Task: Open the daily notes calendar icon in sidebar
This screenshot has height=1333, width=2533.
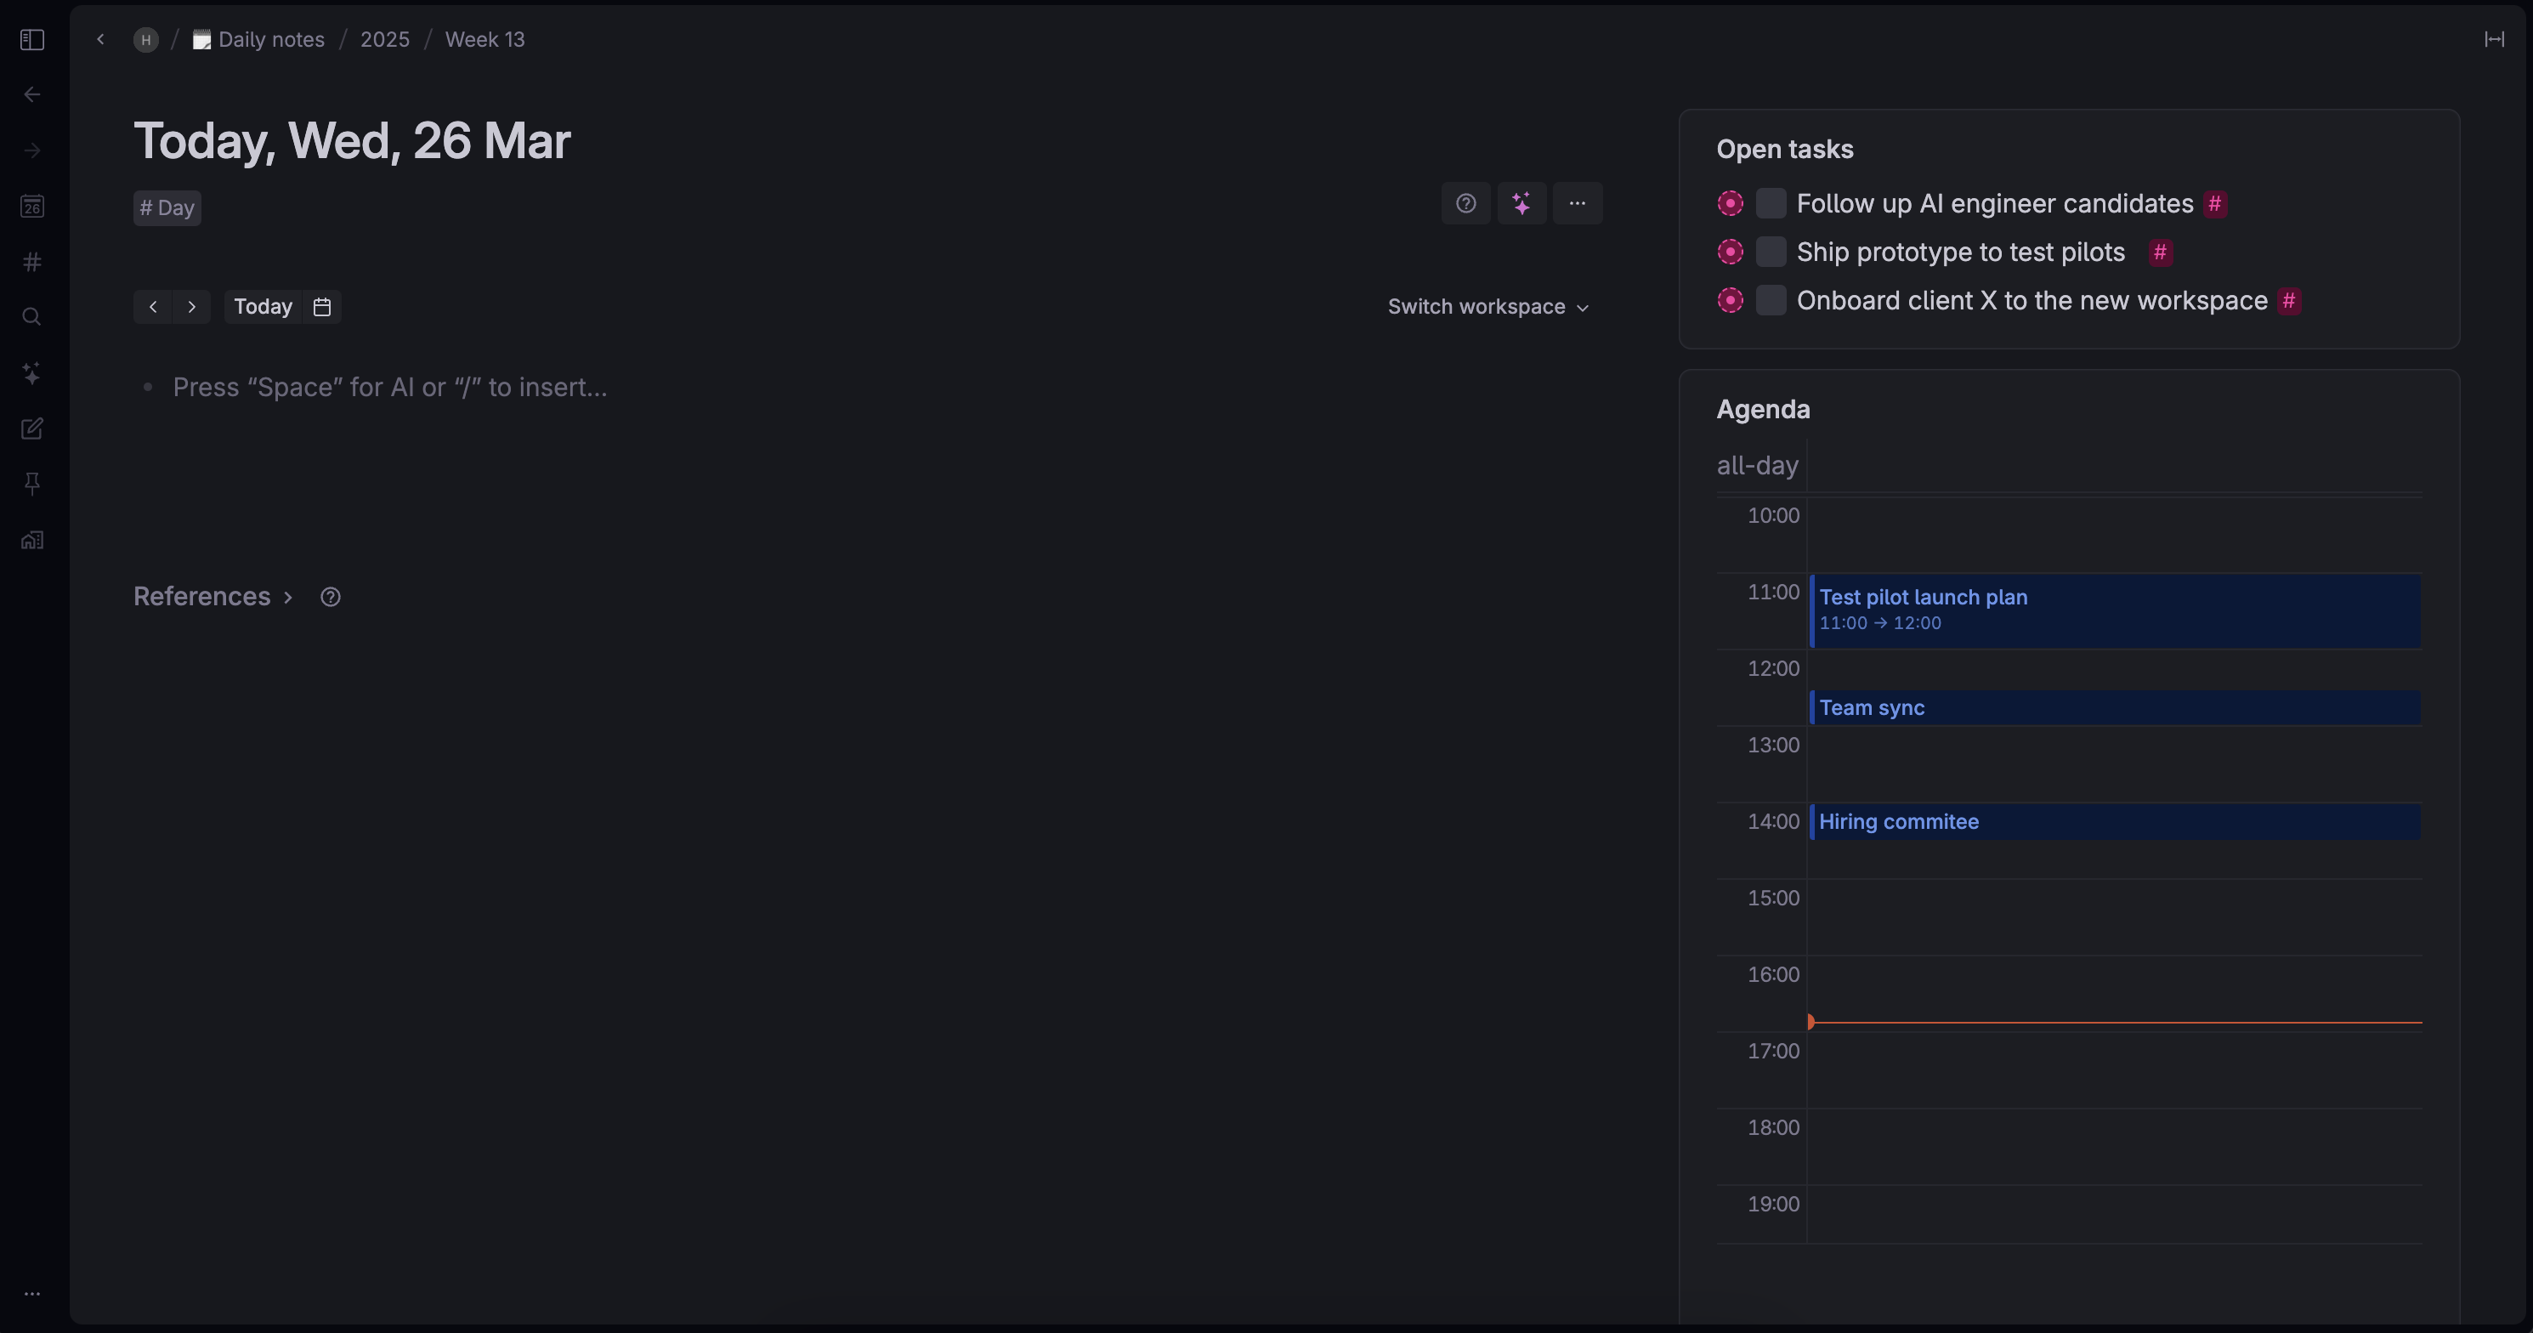Action: click(x=31, y=207)
